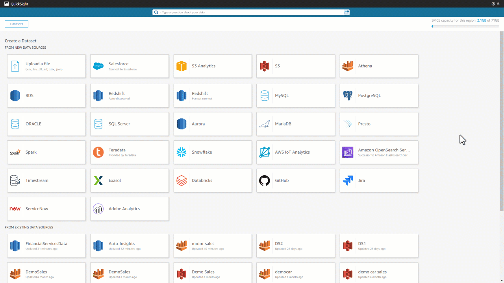Click the icon at the search bar's right end
The height and width of the screenshot is (283, 504).
(x=346, y=13)
